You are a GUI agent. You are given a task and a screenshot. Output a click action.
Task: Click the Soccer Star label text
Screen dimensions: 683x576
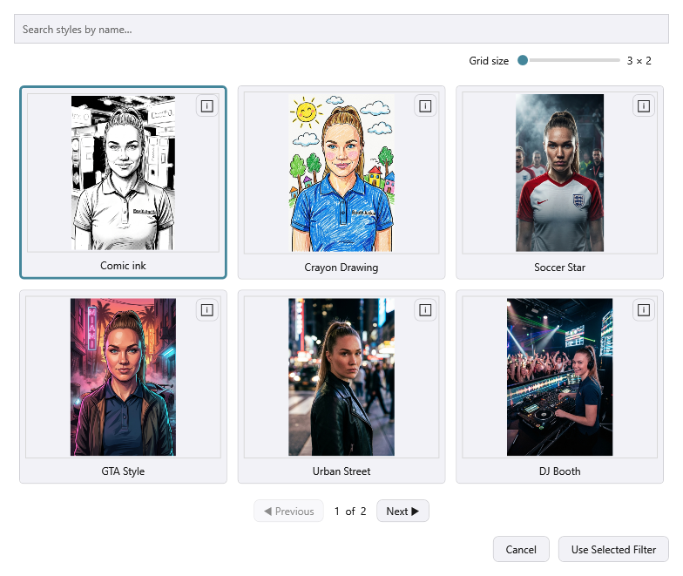(x=559, y=267)
